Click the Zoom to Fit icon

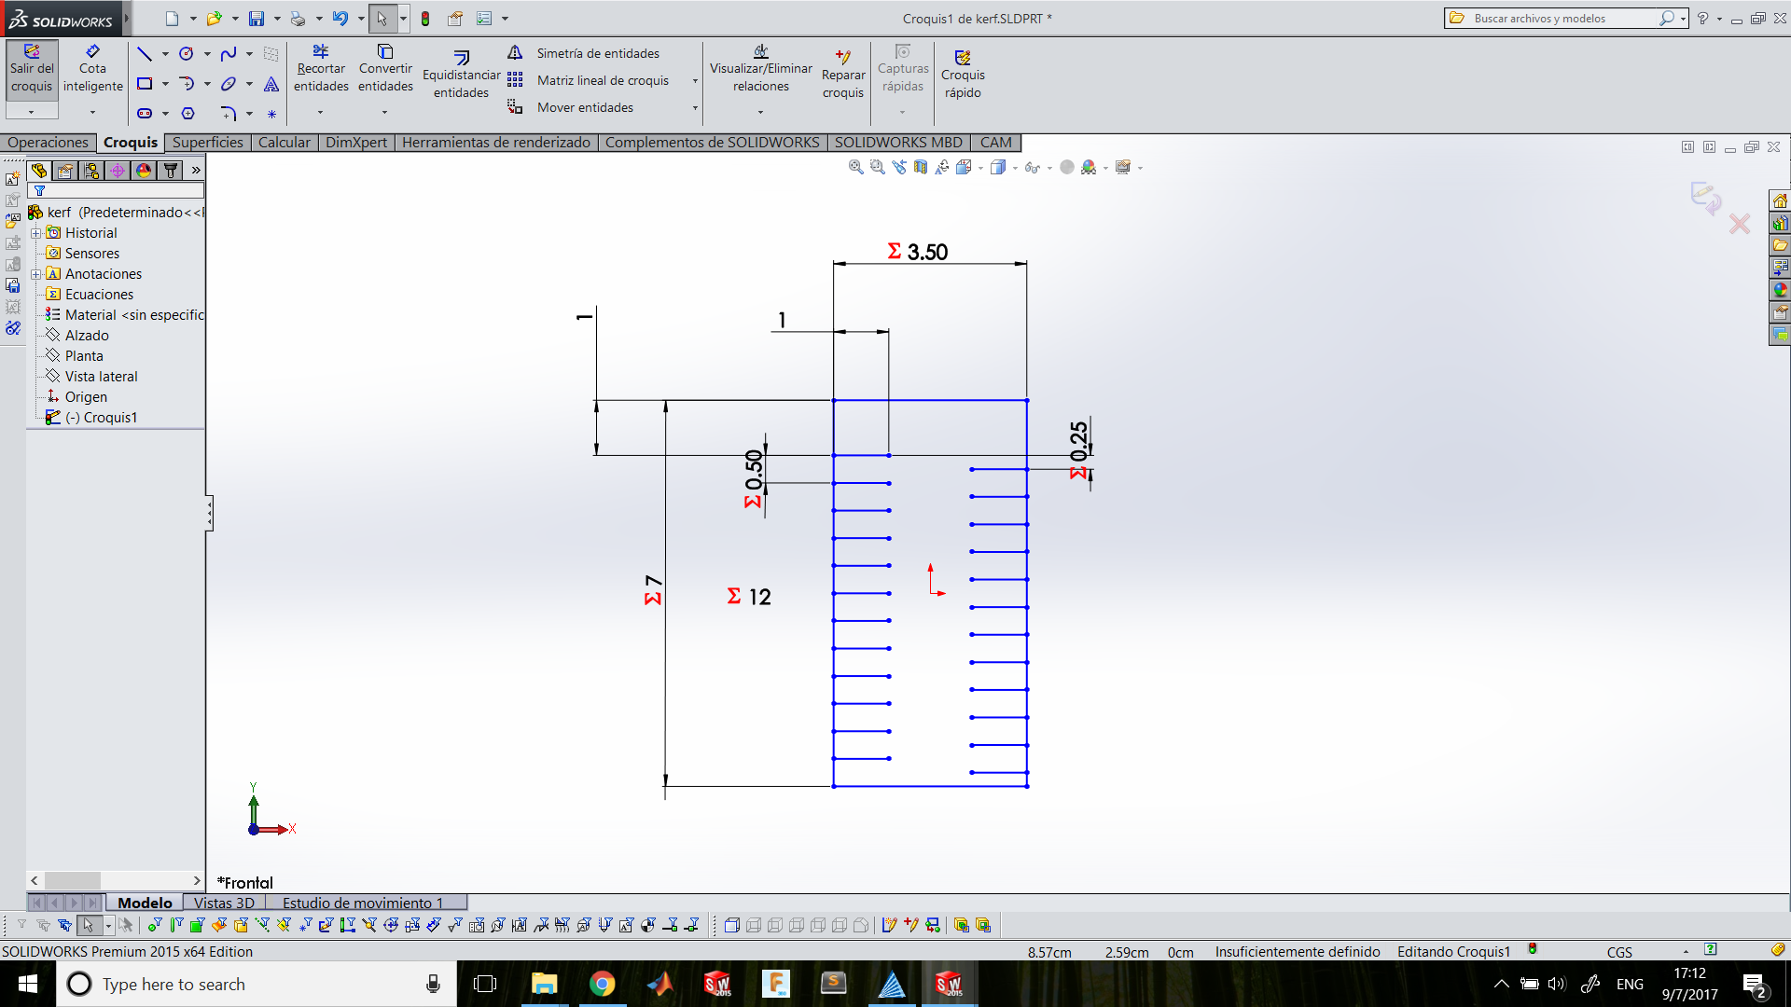coord(855,167)
